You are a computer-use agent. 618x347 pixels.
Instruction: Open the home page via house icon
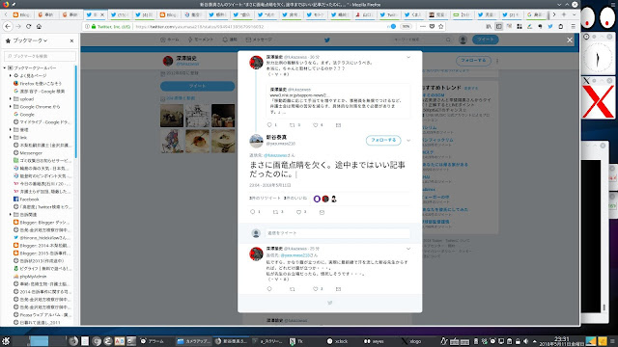coord(39,26)
